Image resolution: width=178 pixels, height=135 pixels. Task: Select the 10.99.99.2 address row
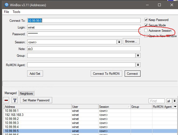click(90, 119)
